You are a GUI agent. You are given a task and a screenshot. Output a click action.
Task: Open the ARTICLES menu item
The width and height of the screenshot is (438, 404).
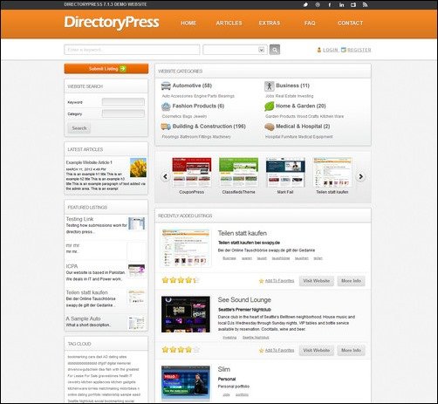point(229,24)
